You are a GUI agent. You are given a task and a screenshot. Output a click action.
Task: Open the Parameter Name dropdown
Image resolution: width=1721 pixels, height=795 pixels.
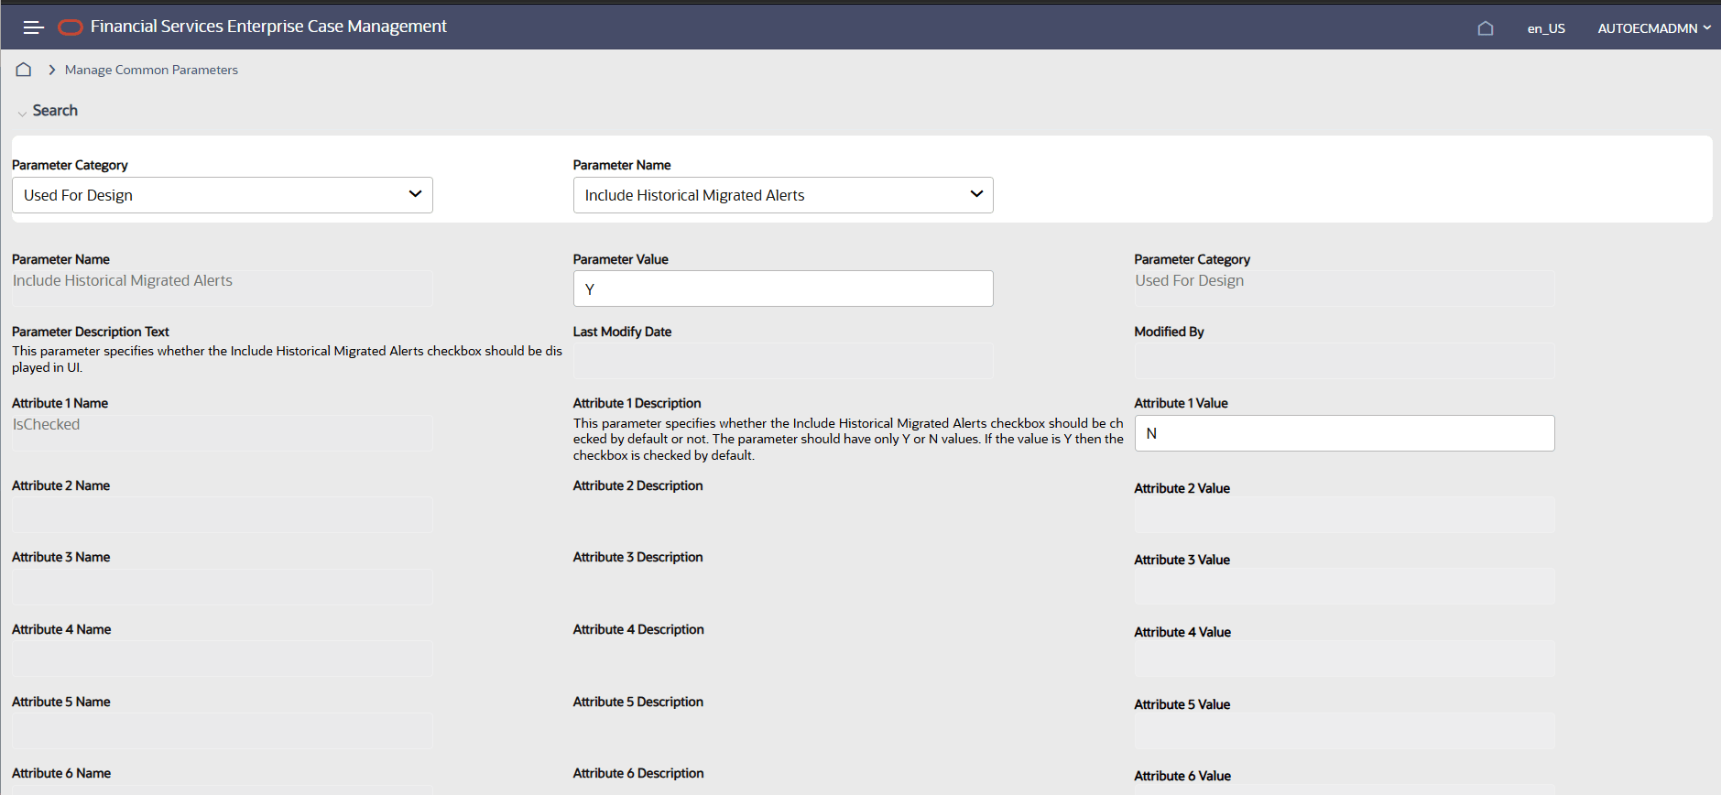point(783,195)
